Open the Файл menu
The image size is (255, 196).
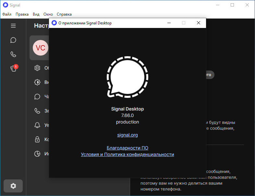[7, 14]
